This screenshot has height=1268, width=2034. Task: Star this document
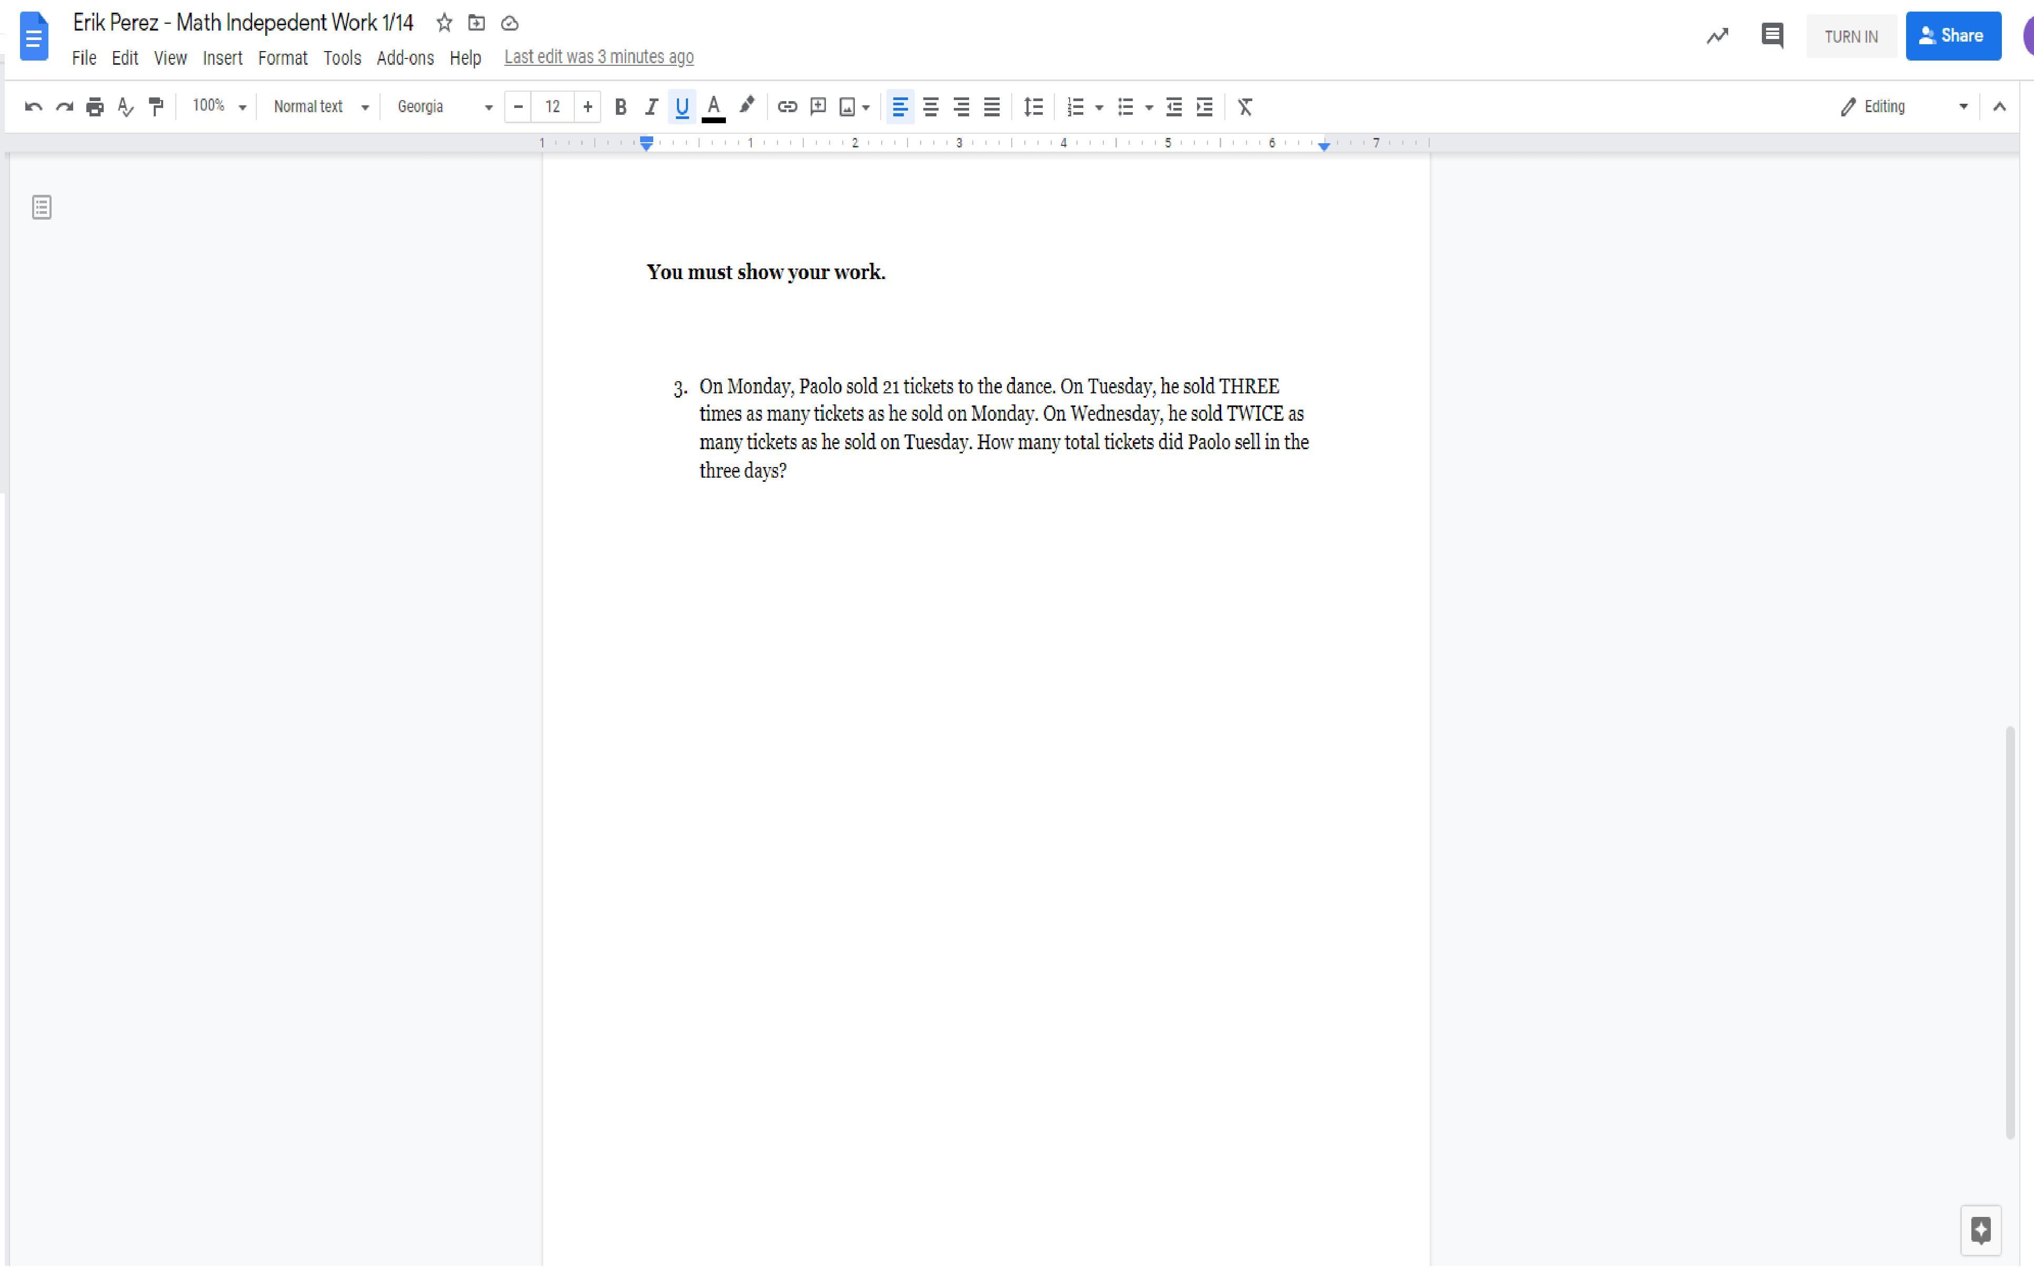444,24
